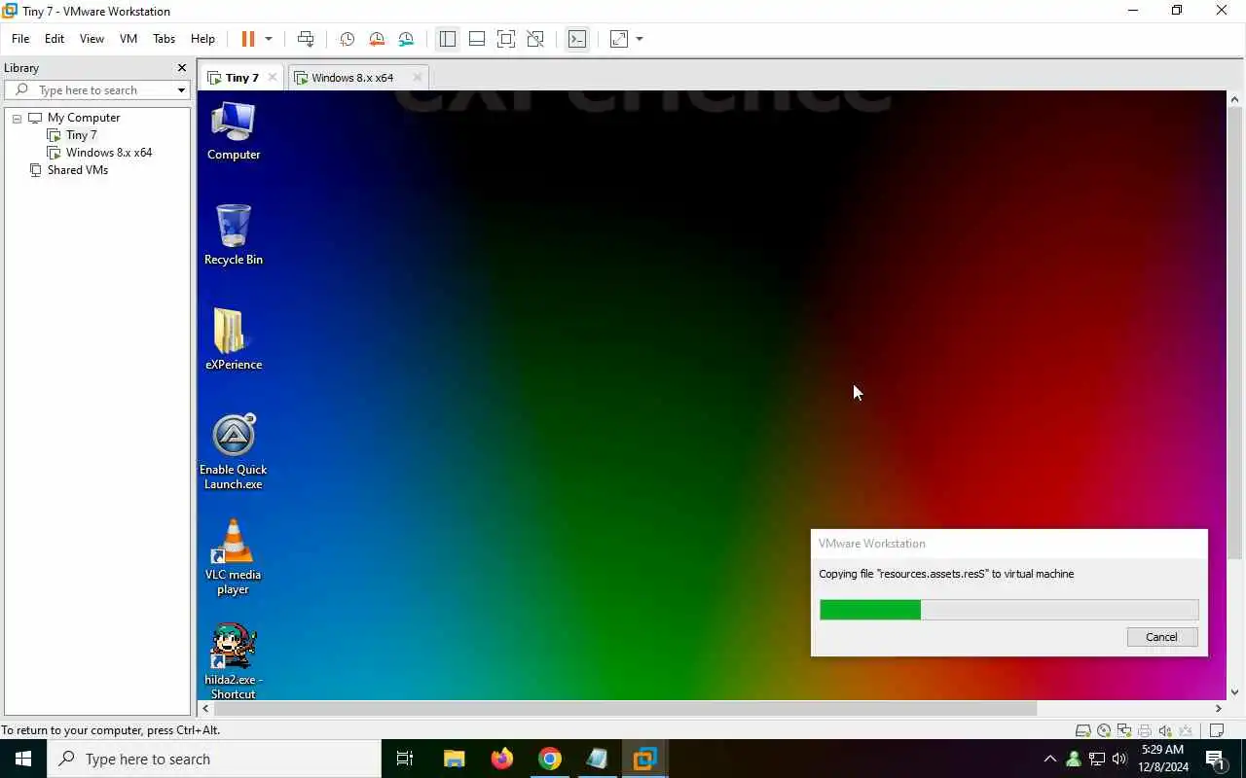Viewport: 1246px width, 778px height.
Task: Click the scroll right arrow at bottom
Action: click(1218, 708)
